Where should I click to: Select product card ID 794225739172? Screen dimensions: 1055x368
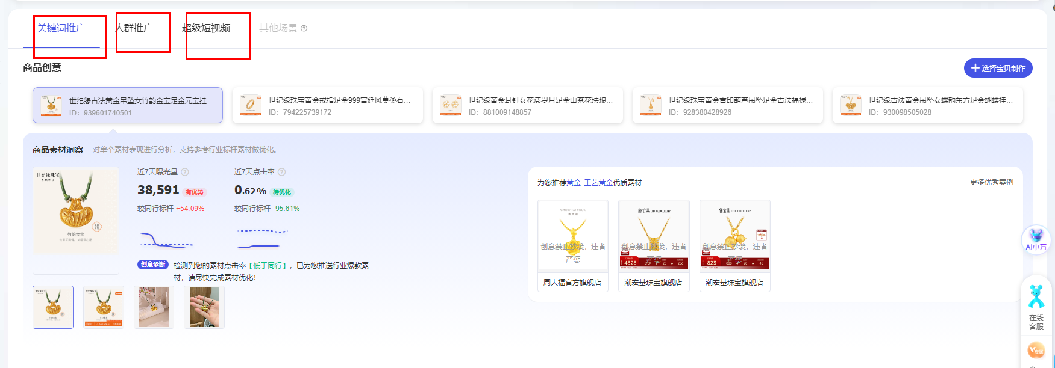pyautogui.click(x=327, y=106)
